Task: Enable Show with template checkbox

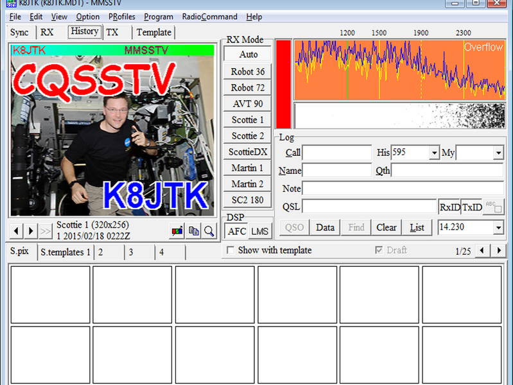Action: [231, 250]
